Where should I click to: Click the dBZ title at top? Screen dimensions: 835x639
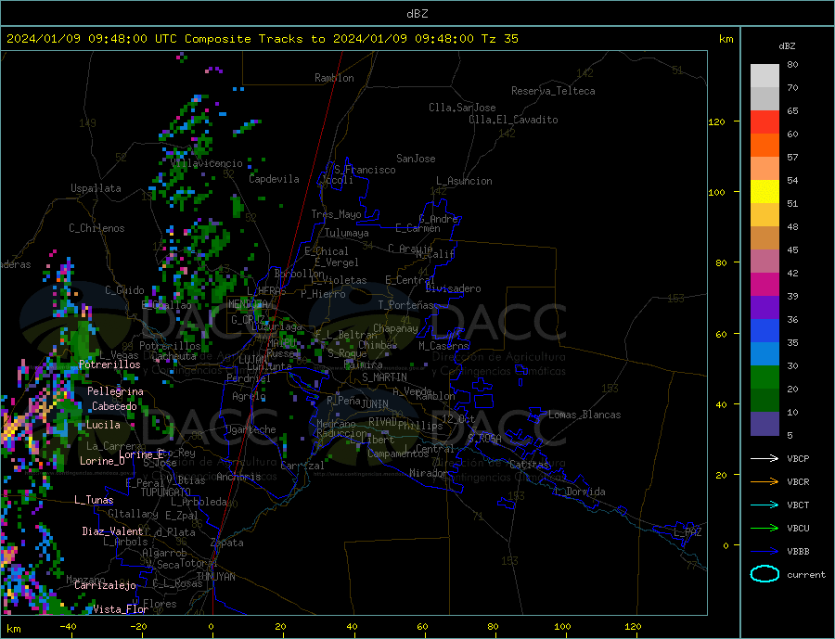417,14
